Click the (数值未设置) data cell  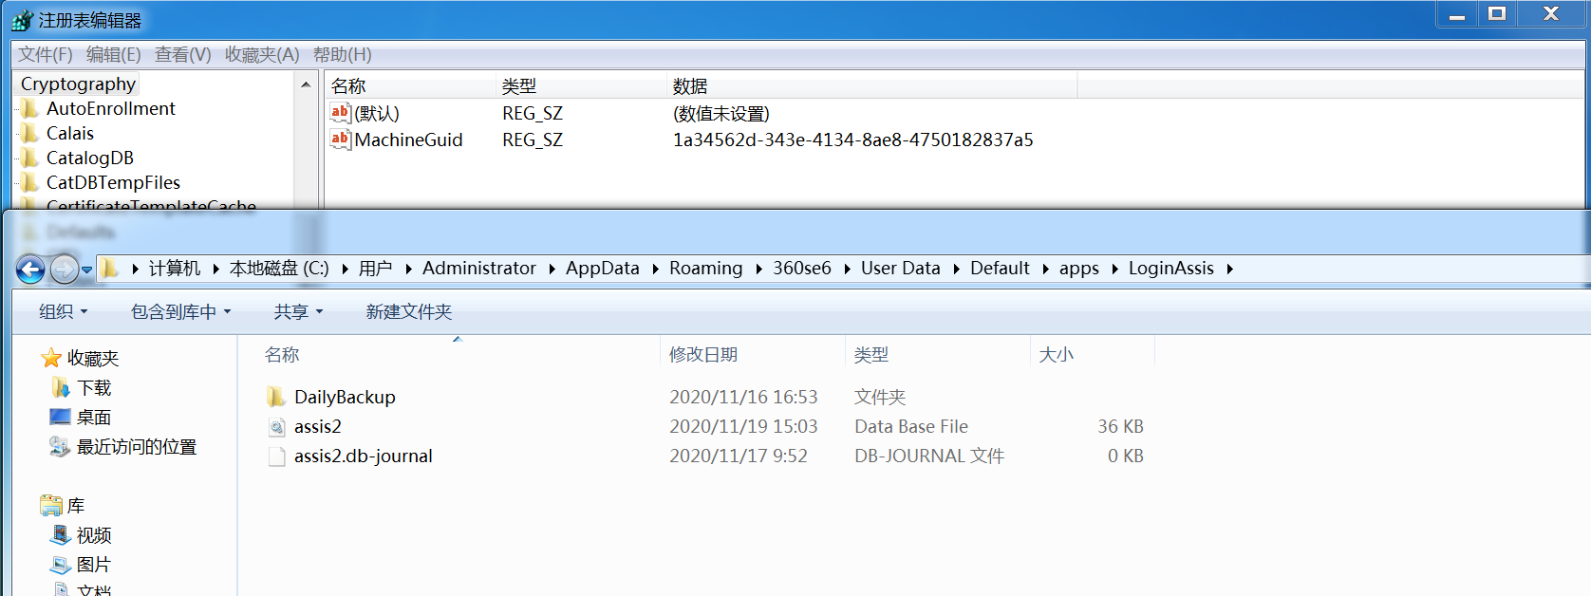[721, 113]
